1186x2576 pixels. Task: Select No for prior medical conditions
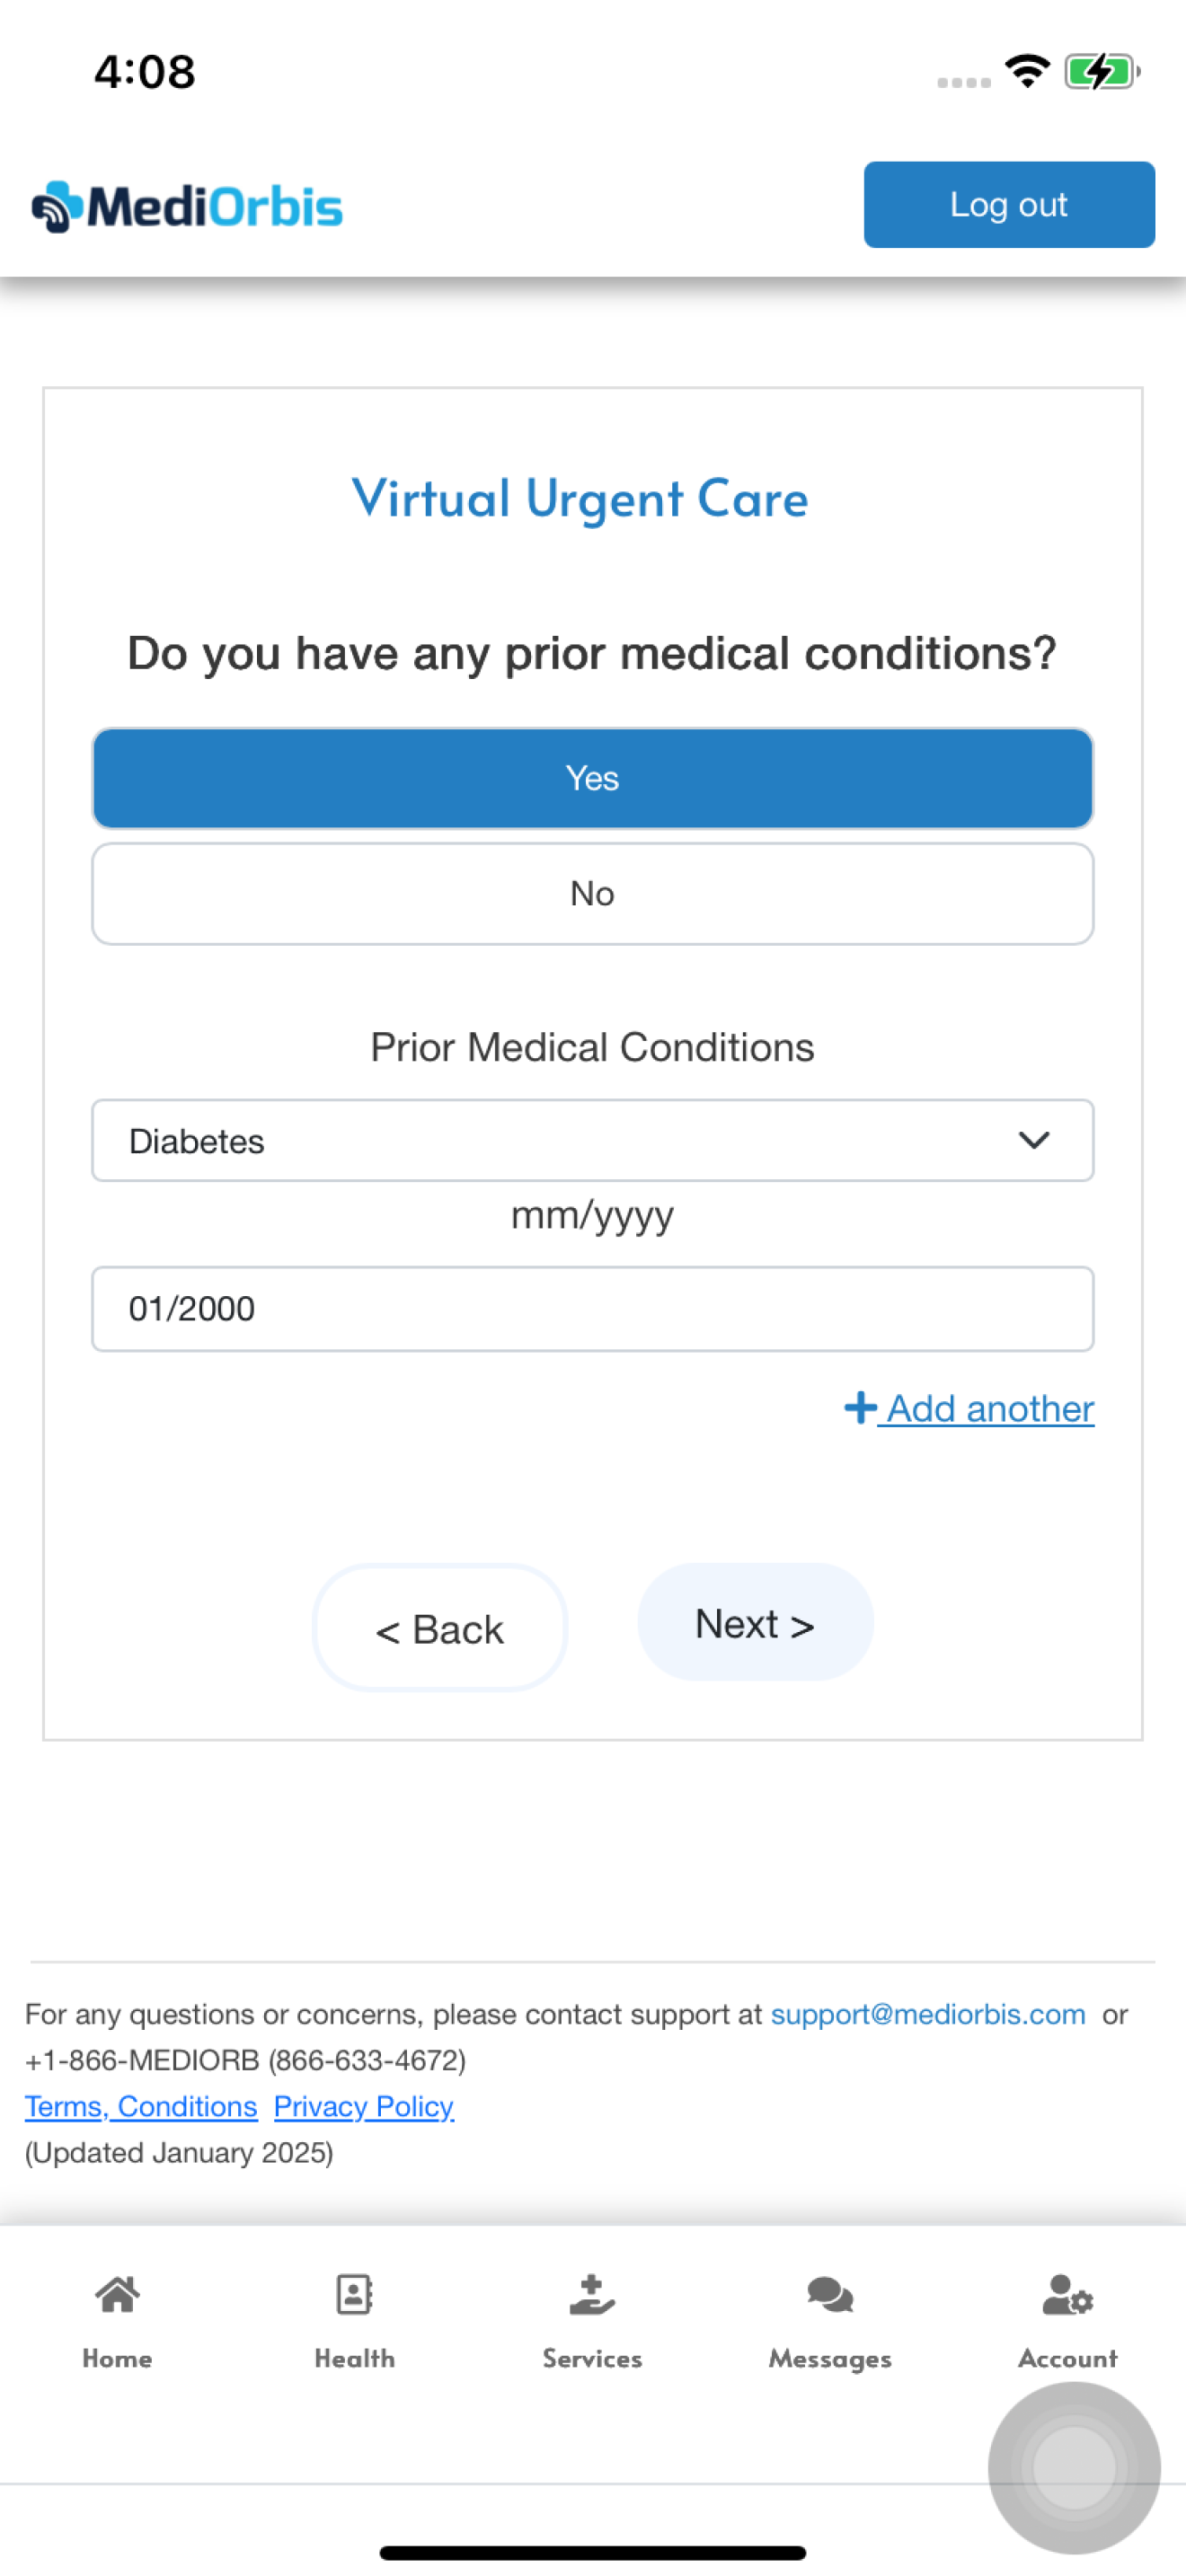[592, 893]
